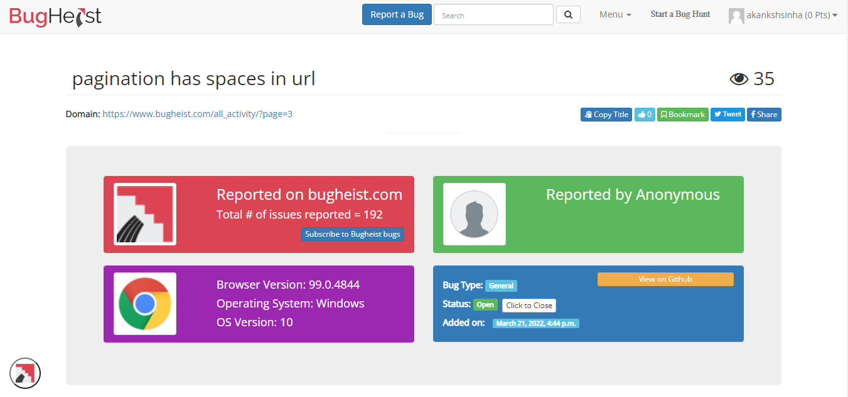Open the all_activity page link

tap(197, 114)
